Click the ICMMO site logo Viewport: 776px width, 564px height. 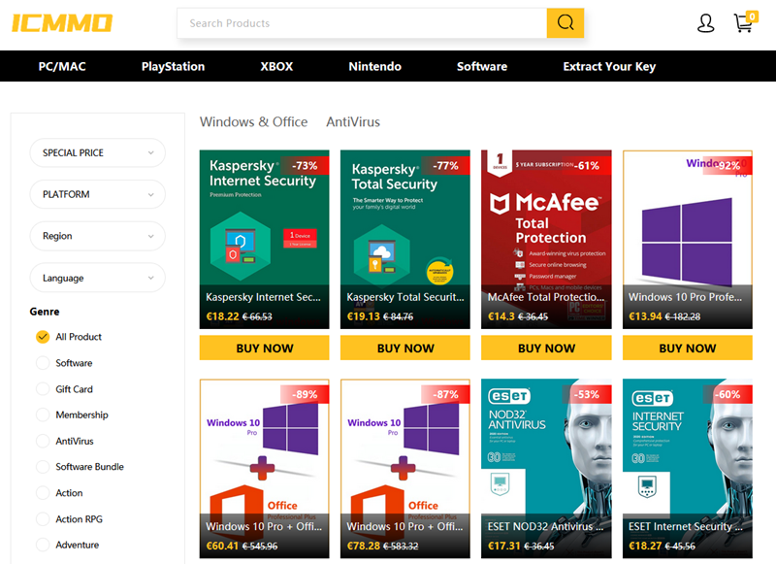click(x=62, y=23)
